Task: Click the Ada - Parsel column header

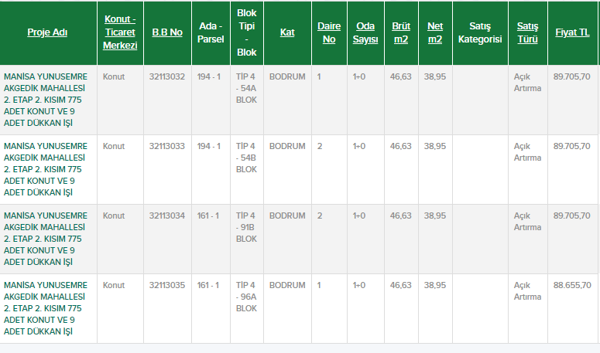Action: pyautogui.click(x=211, y=32)
